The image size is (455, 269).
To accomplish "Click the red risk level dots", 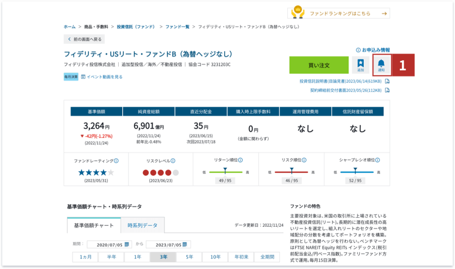I will [x=160, y=173].
